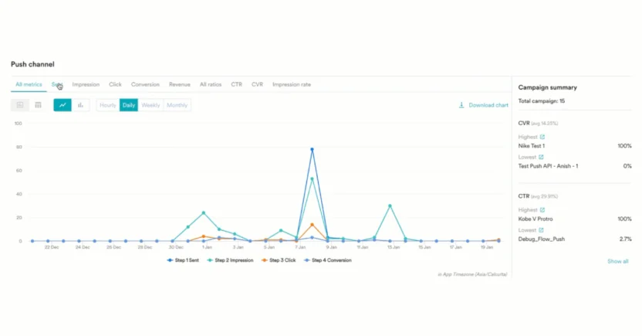642x336 pixels.
Task: Open the All ratios tab
Action: (211, 84)
